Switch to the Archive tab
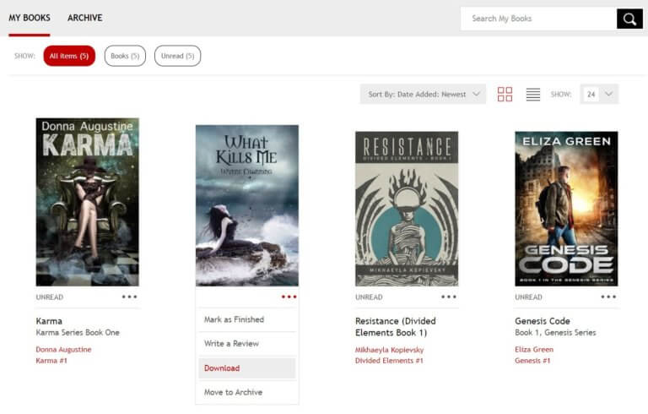Image resolution: width=648 pixels, height=414 pixels. click(84, 18)
